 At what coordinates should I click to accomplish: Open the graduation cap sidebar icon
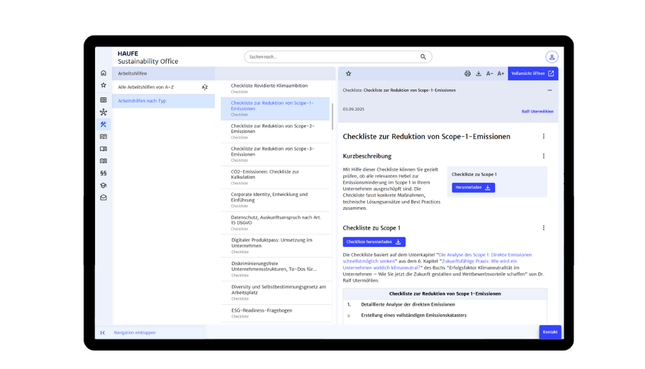[x=103, y=185]
